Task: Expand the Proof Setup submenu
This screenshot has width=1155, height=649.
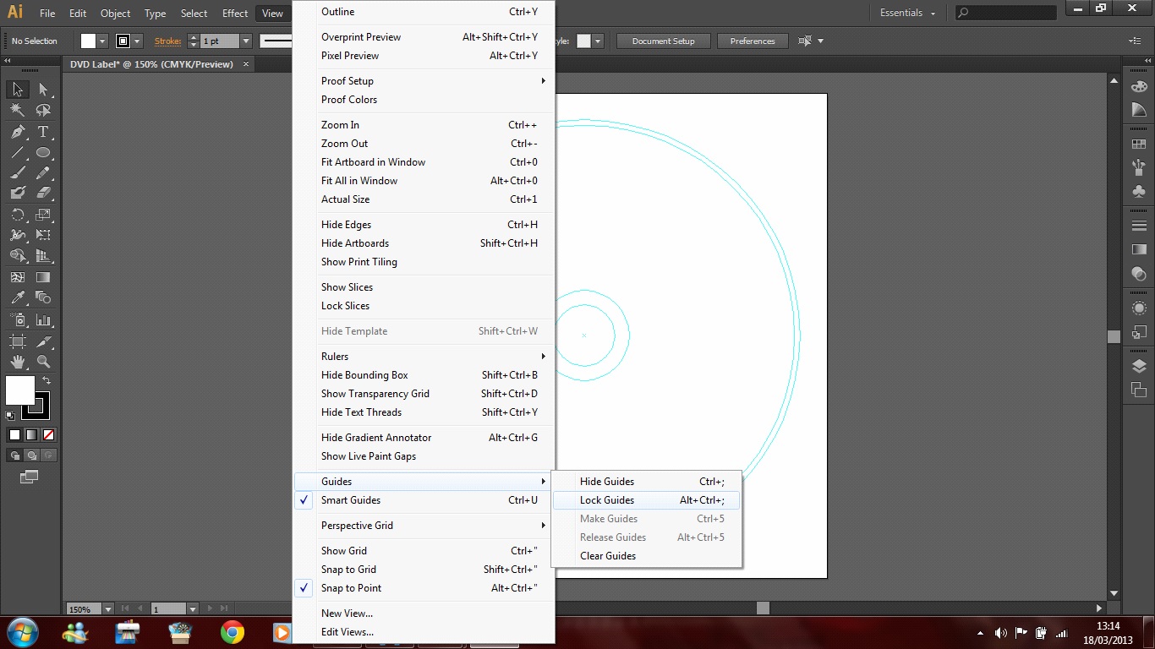Action: (x=424, y=81)
